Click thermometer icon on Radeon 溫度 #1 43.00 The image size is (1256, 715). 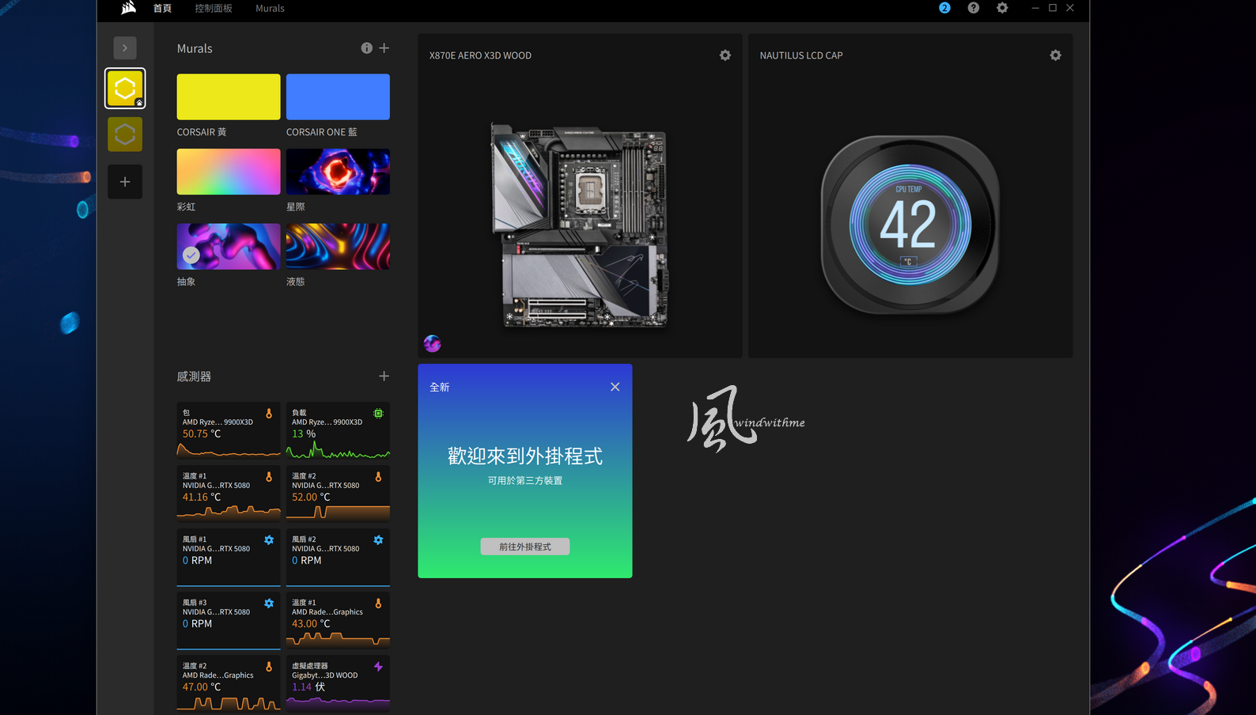(378, 603)
